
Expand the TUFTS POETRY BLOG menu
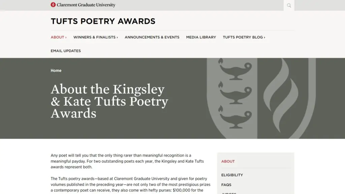point(244,37)
